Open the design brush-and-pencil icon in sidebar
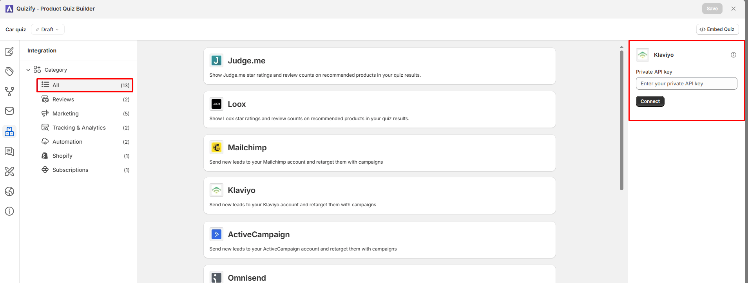Image resolution: width=748 pixels, height=283 pixels. click(9, 171)
